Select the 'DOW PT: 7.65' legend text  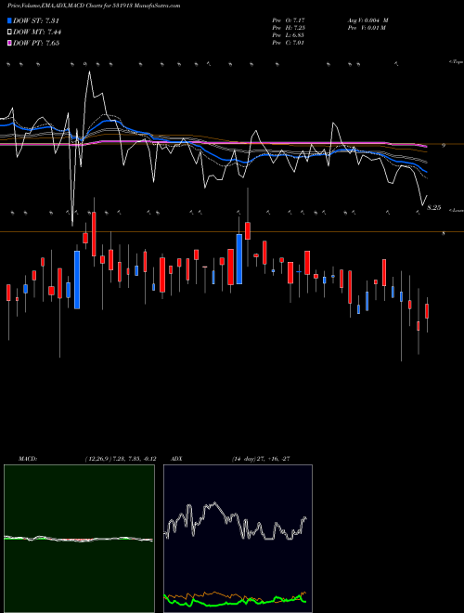pos(36,43)
